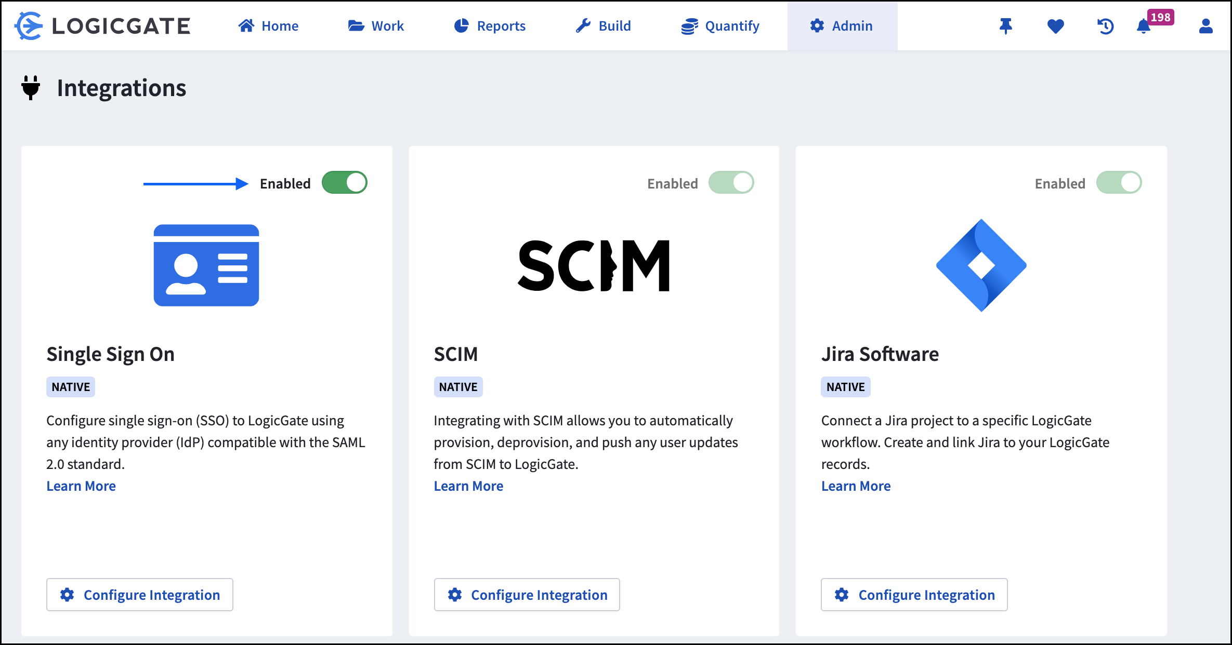The width and height of the screenshot is (1232, 645).
Task: Click NATIVE badge under Single Sign On
Action: click(x=71, y=387)
